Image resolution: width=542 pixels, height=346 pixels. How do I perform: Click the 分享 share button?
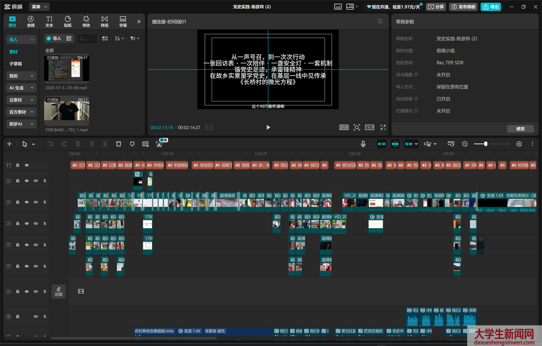click(x=436, y=7)
